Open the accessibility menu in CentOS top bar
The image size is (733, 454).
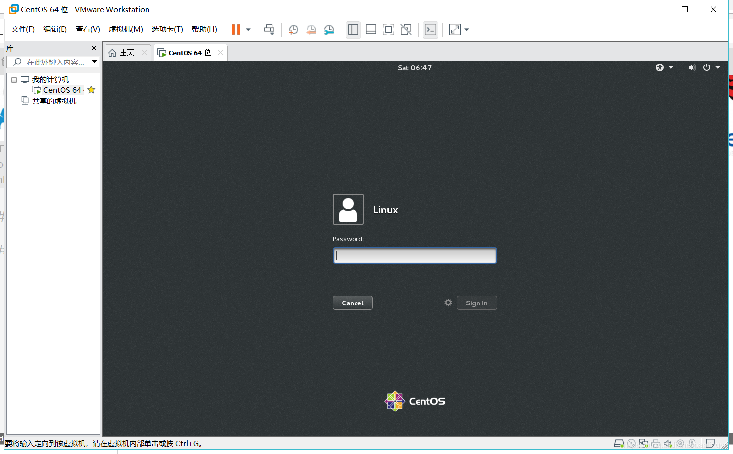tap(664, 67)
